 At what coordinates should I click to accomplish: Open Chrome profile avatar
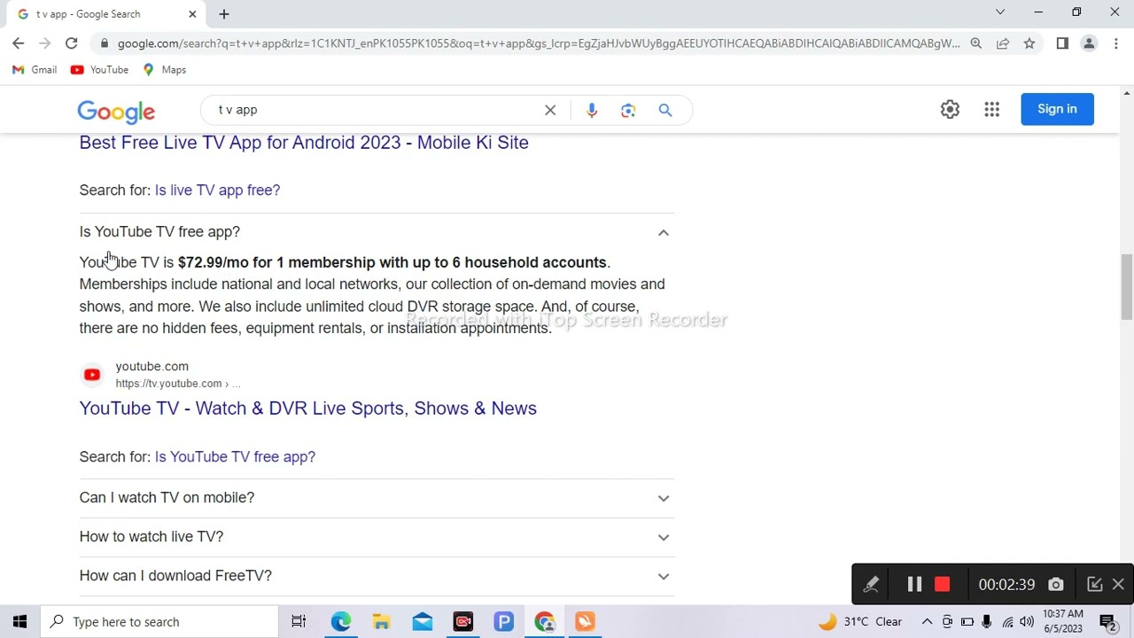[1089, 43]
